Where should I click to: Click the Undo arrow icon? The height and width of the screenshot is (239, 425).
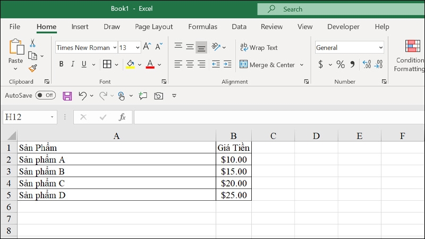tap(82, 96)
